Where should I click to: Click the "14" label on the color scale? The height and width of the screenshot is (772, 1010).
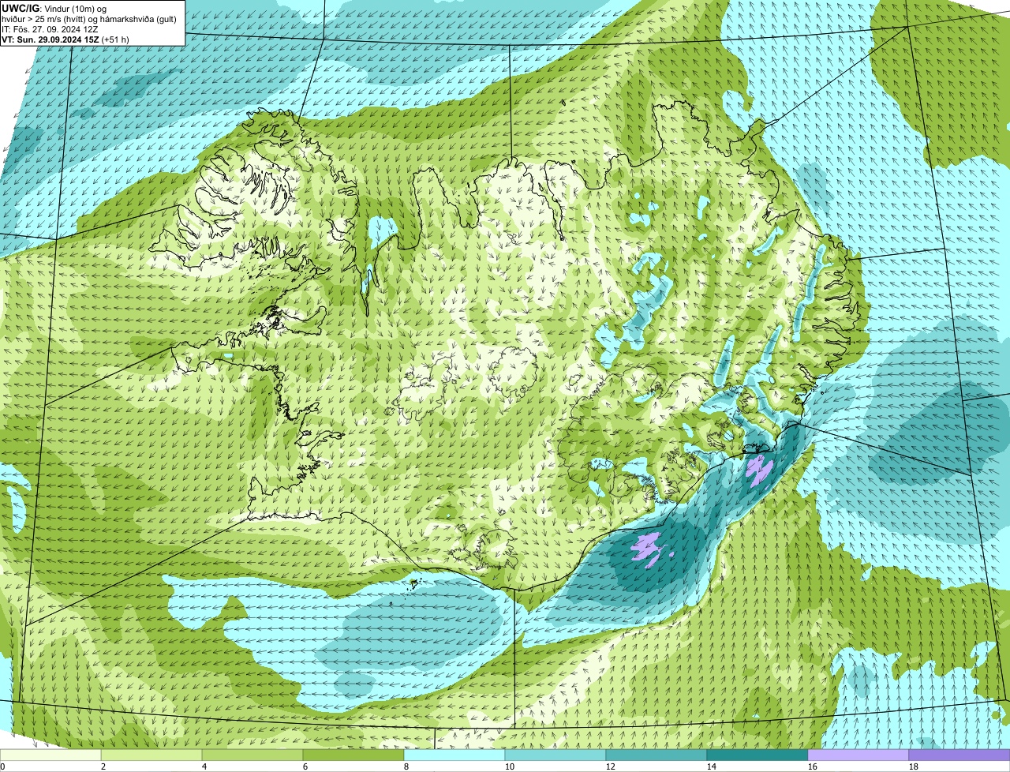[712, 766]
